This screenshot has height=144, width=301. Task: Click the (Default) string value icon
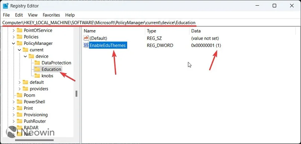(86, 38)
